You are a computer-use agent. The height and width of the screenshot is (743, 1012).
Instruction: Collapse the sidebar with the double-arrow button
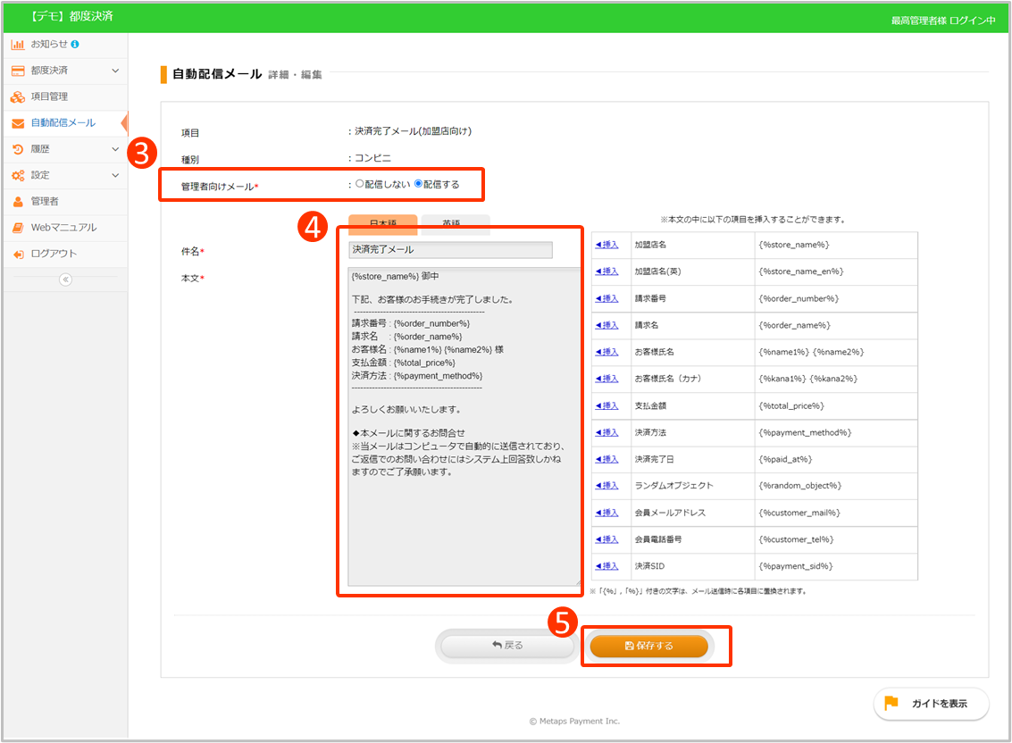point(64,280)
